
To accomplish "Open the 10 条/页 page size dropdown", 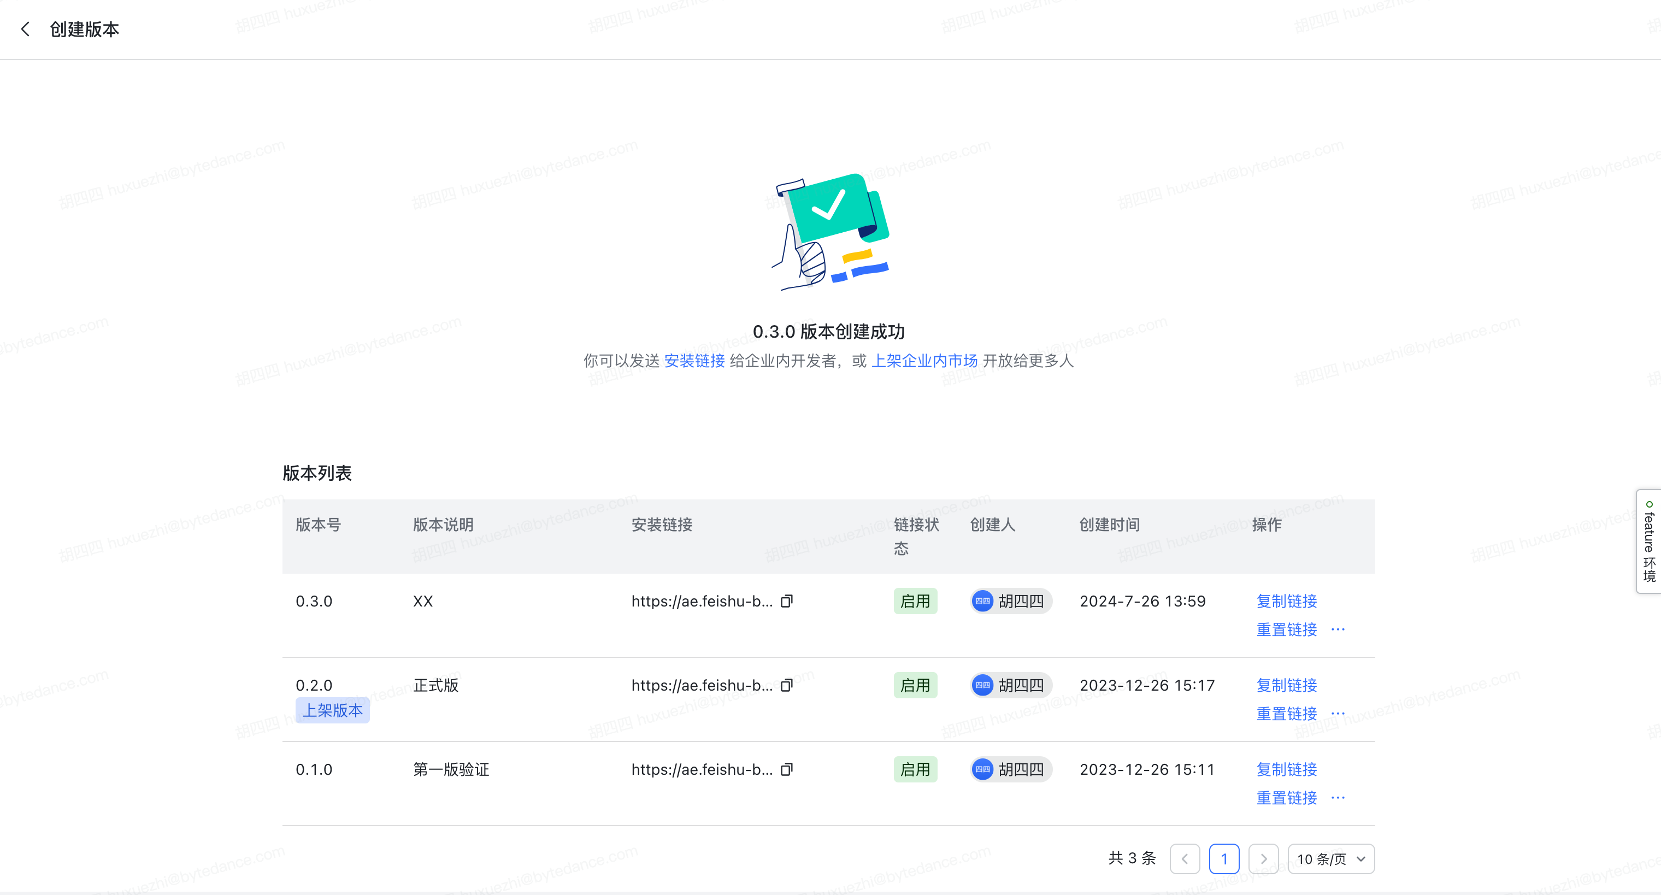I will tap(1331, 859).
